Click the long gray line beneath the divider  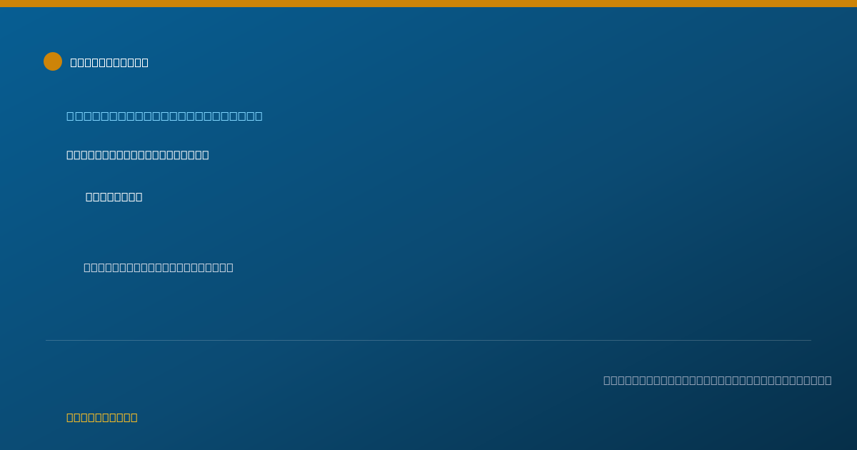point(718,380)
